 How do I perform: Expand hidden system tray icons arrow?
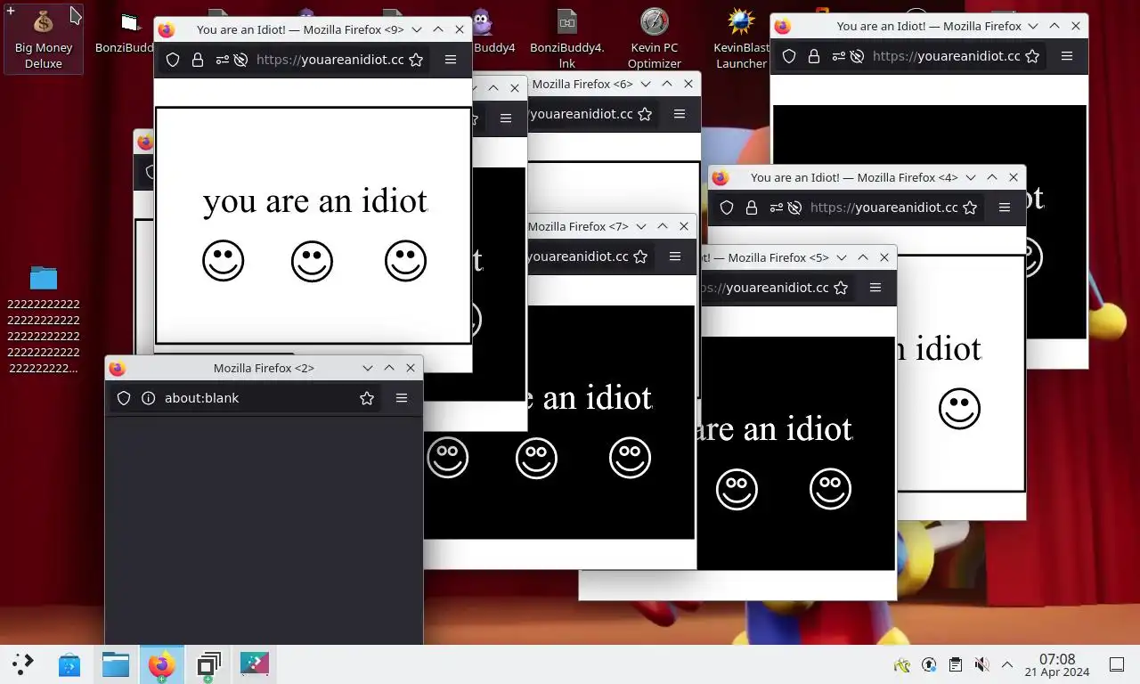tap(1007, 664)
